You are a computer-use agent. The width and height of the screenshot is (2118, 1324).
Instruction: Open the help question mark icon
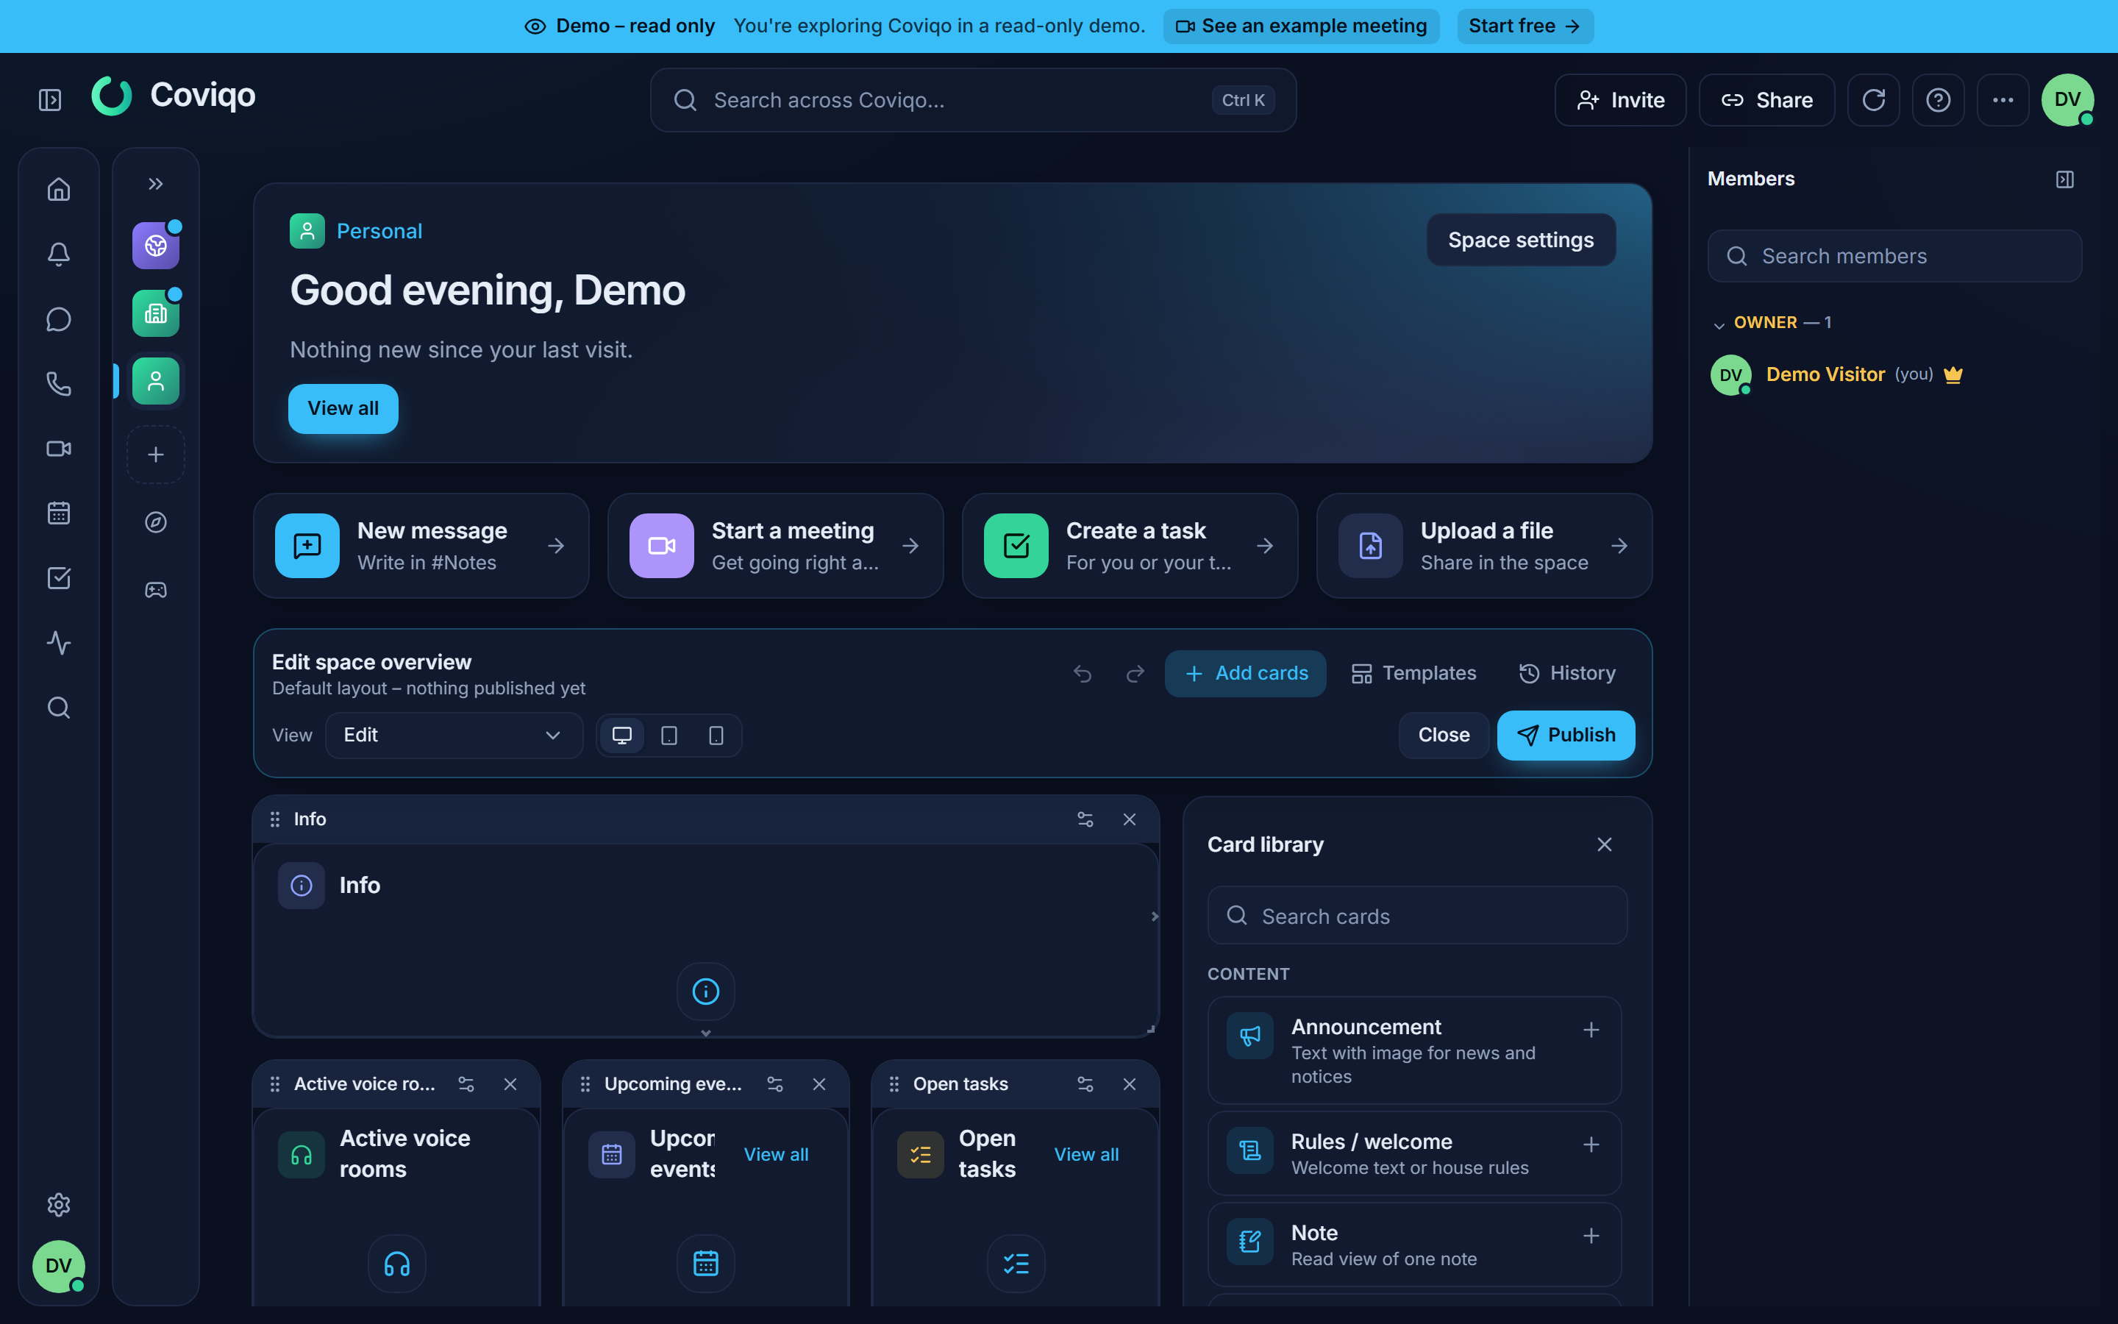[x=1939, y=100]
